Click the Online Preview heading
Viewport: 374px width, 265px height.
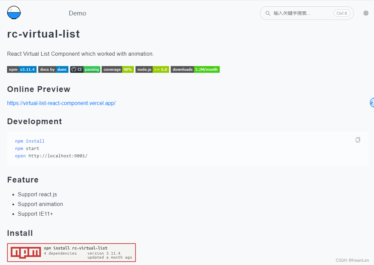pos(39,89)
